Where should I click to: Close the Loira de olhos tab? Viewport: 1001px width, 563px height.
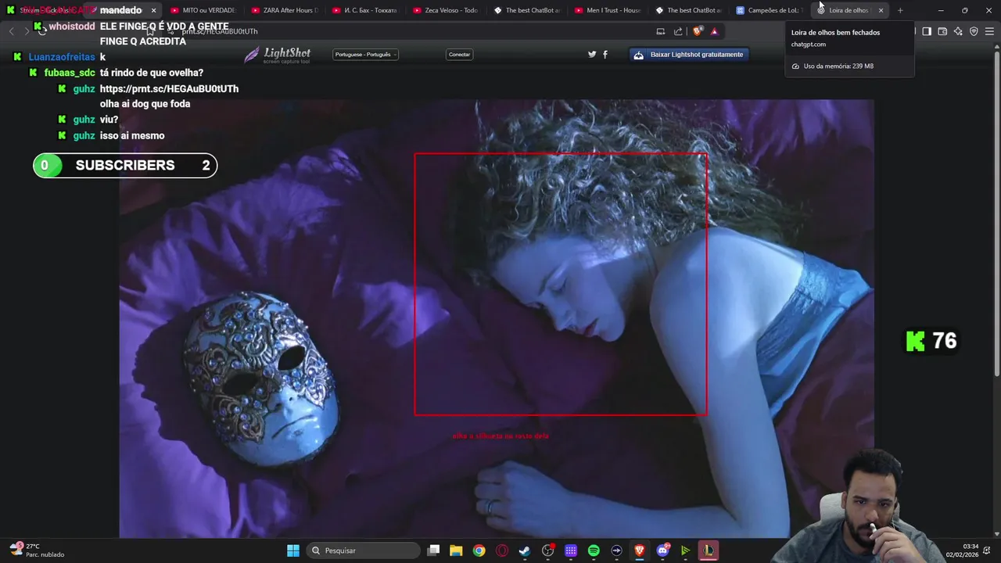[881, 10]
